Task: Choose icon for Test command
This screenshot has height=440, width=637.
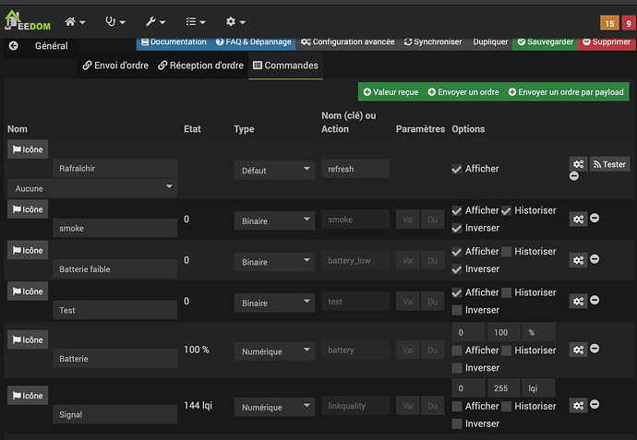Action: tap(28, 291)
